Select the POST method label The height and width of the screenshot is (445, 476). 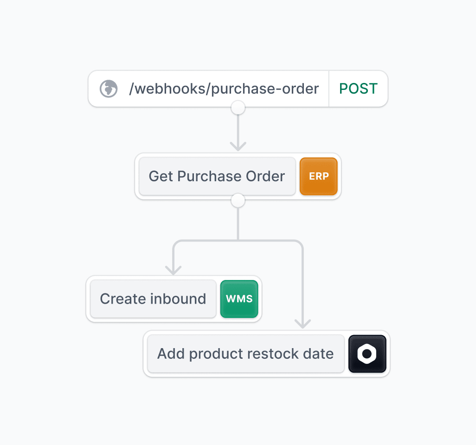point(358,89)
